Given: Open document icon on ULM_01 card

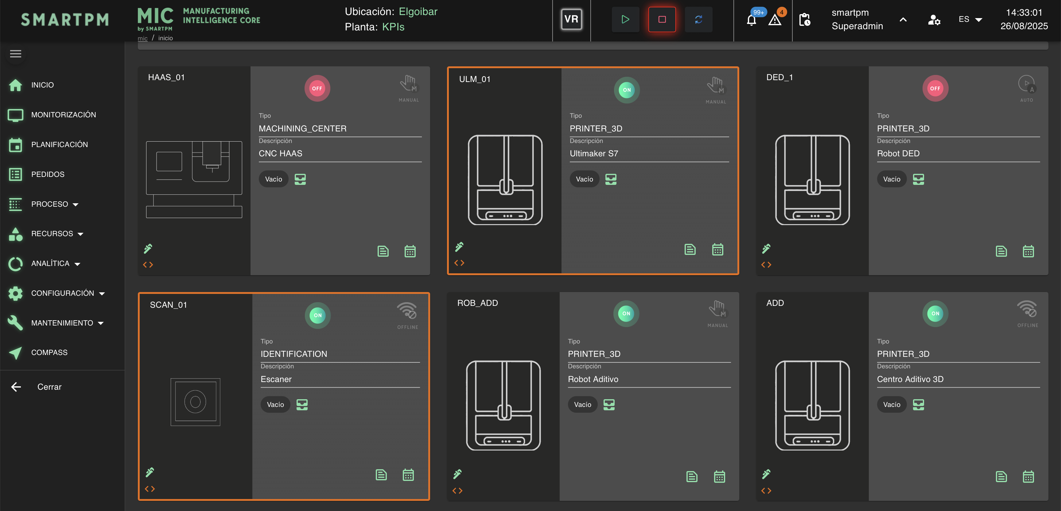Looking at the screenshot, I should [690, 249].
